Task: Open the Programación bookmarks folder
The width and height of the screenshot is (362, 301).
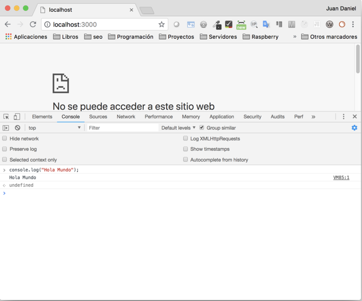Action: [131, 37]
